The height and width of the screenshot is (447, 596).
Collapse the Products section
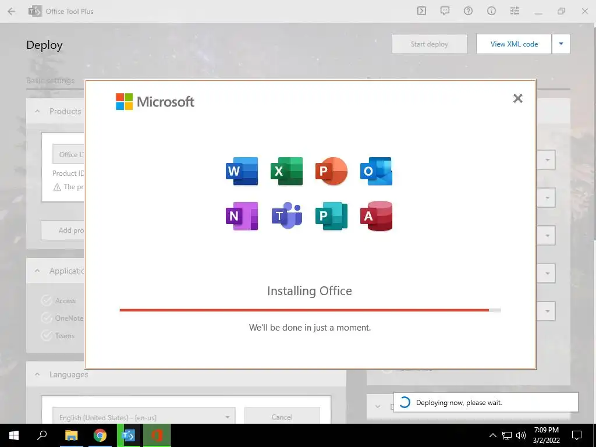point(37,111)
